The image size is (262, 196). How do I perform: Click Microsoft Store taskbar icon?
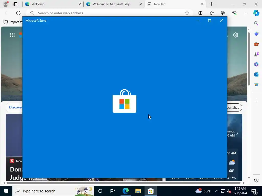click(x=150, y=191)
